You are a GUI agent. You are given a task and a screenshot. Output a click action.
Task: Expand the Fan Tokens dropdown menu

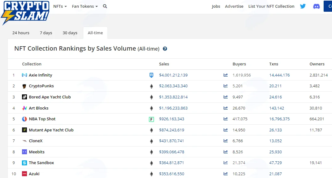[85, 6]
